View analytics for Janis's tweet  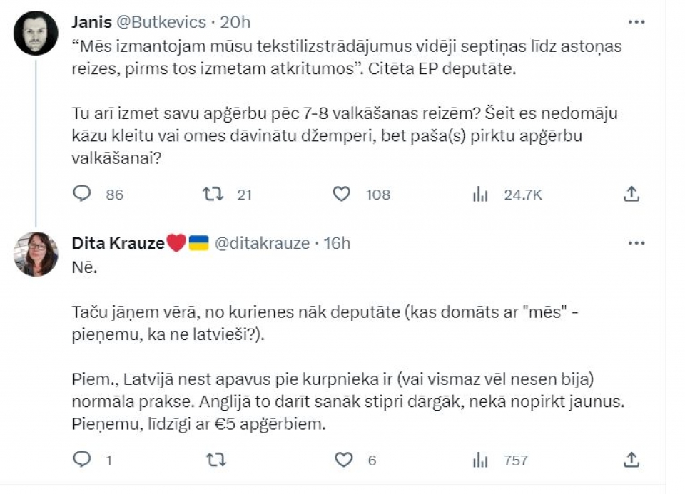[480, 194]
